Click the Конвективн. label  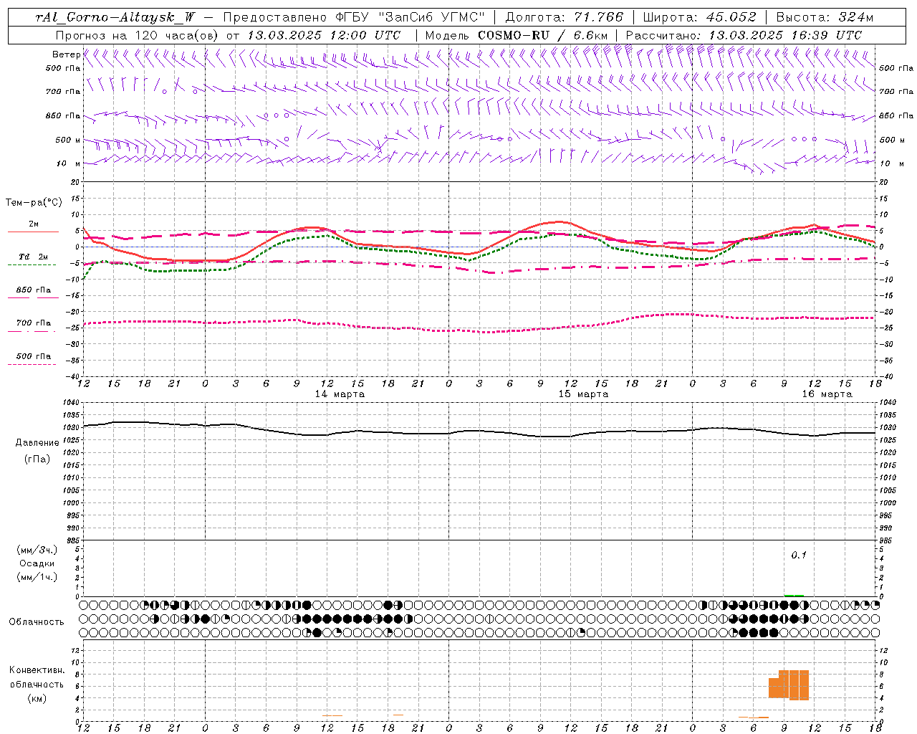point(37,670)
